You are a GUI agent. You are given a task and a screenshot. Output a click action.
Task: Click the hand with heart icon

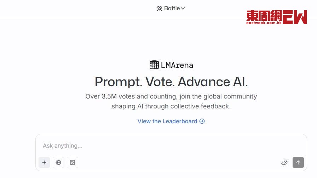[284, 162]
